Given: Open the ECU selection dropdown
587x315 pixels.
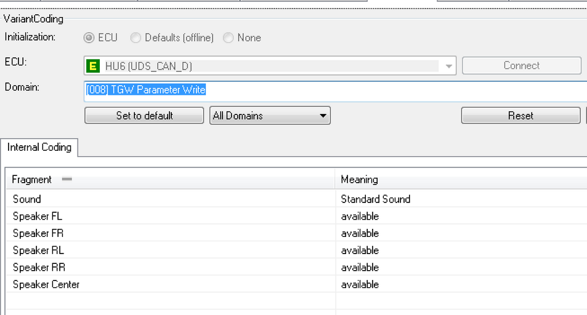Looking at the screenshot, I should pos(448,66).
